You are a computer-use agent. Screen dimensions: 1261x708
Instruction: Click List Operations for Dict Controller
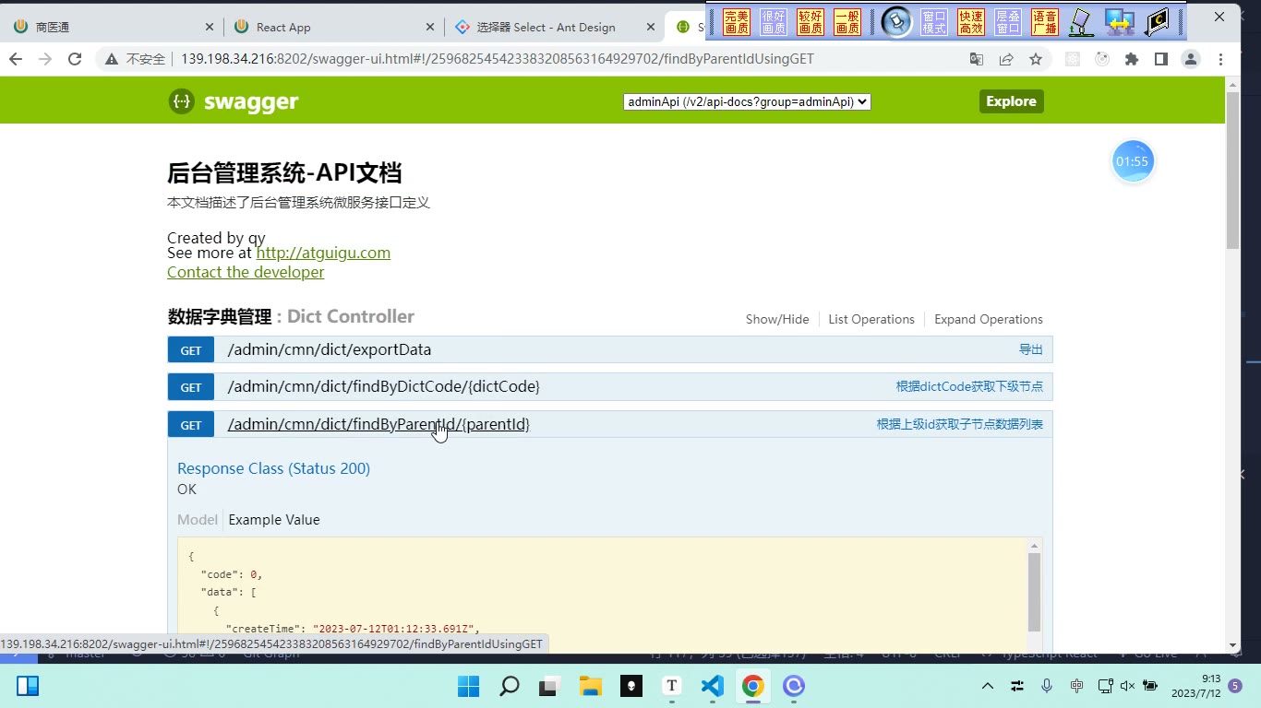pos(871,319)
